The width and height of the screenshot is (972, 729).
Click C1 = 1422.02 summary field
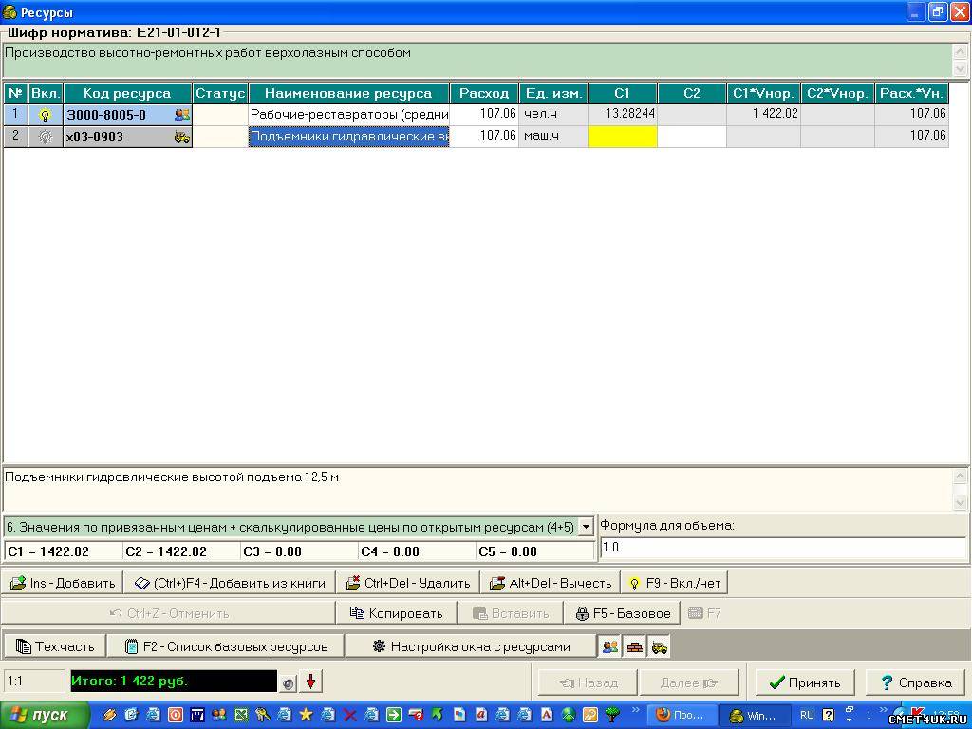pos(63,551)
